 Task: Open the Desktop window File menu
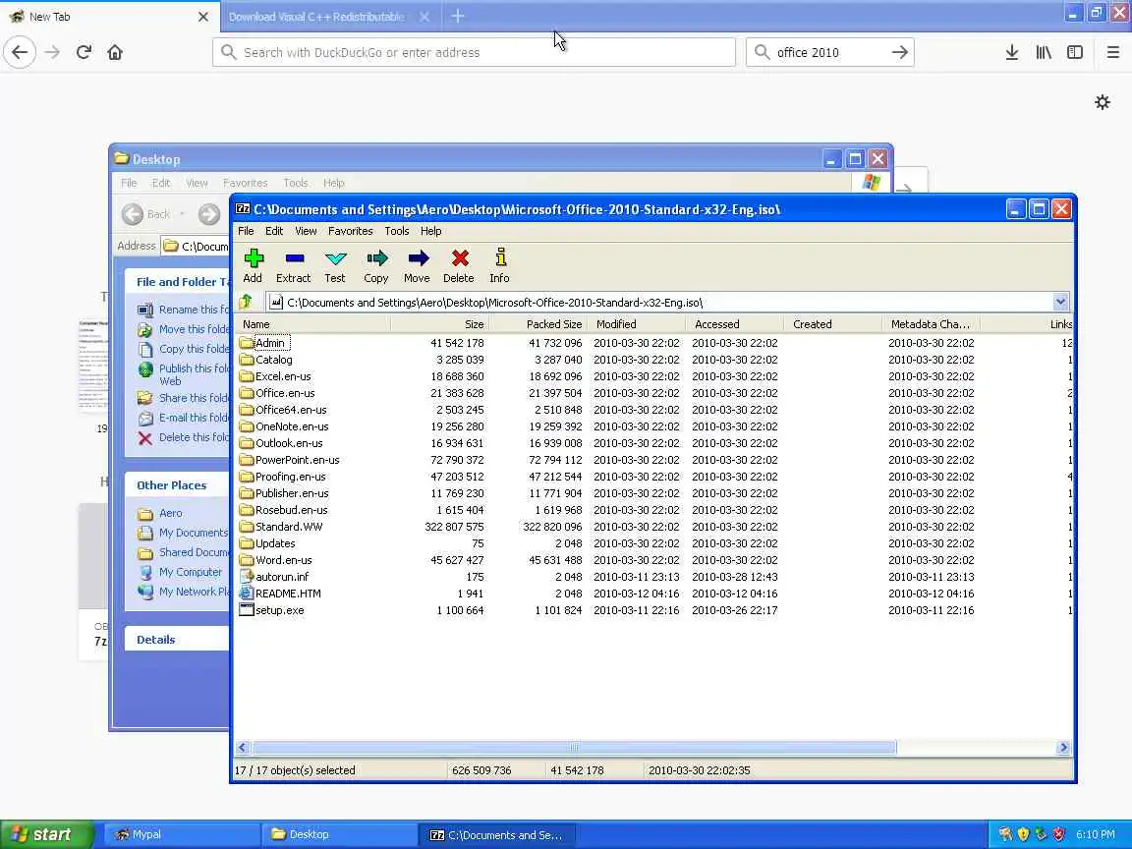coord(129,183)
